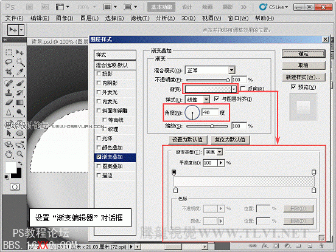Toggle Quick Mask mode icon
336x252 pixels.
click(15, 187)
